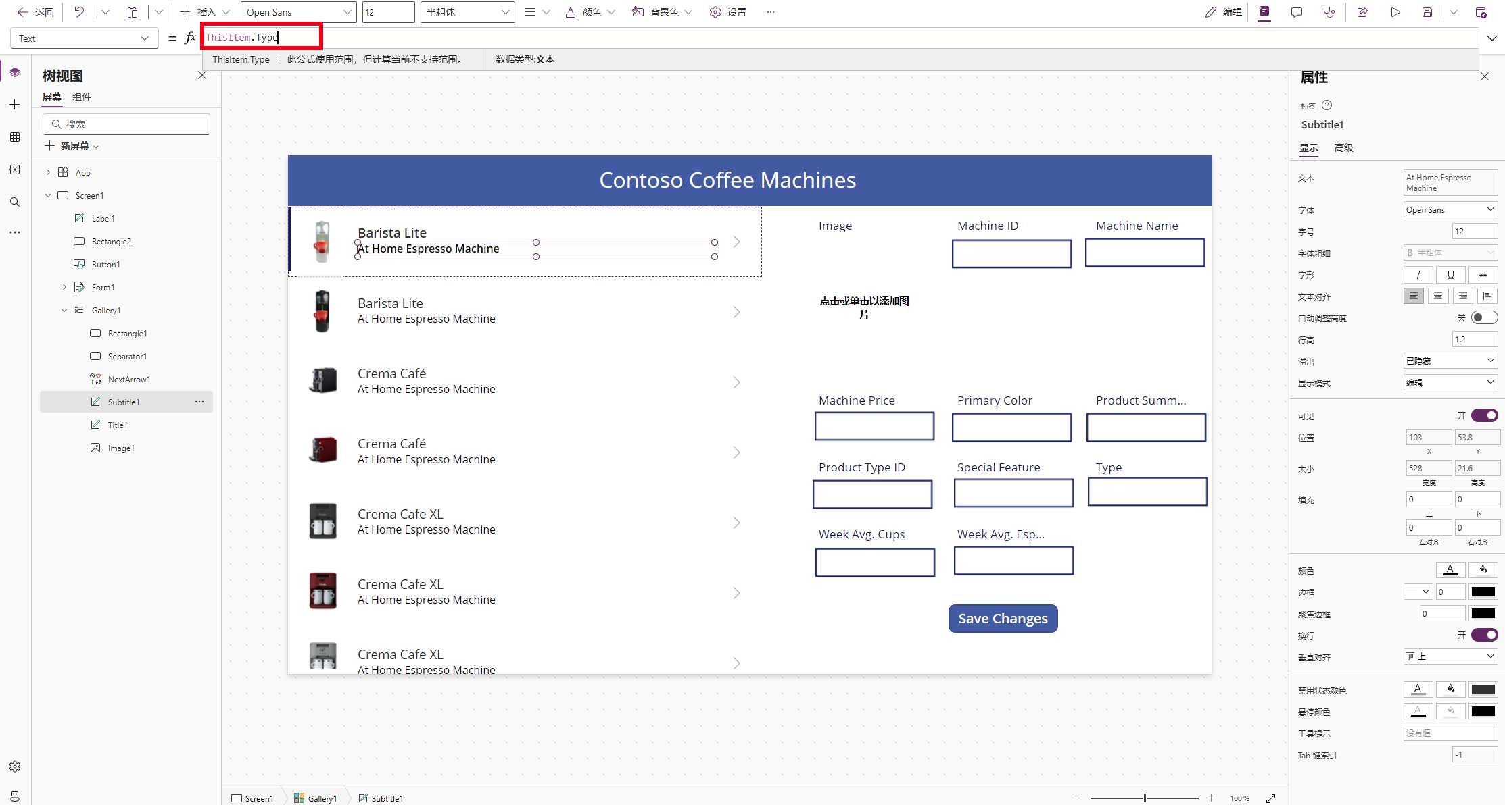Image resolution: width=1505 pixels, height=805 pixels.
Task: Open the Subtitle1 more options ellipsis
Action: pos(199,402)
